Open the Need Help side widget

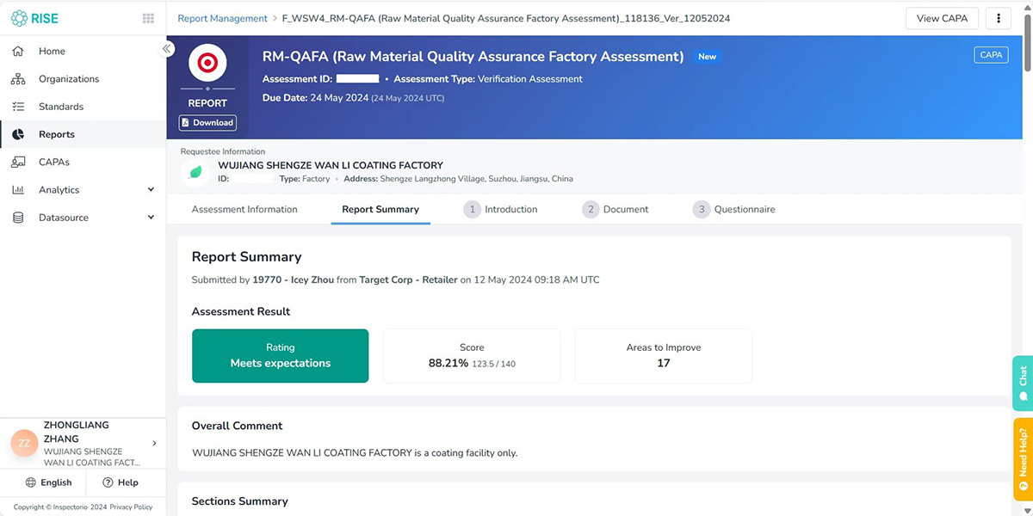(x=1023, y=459)
